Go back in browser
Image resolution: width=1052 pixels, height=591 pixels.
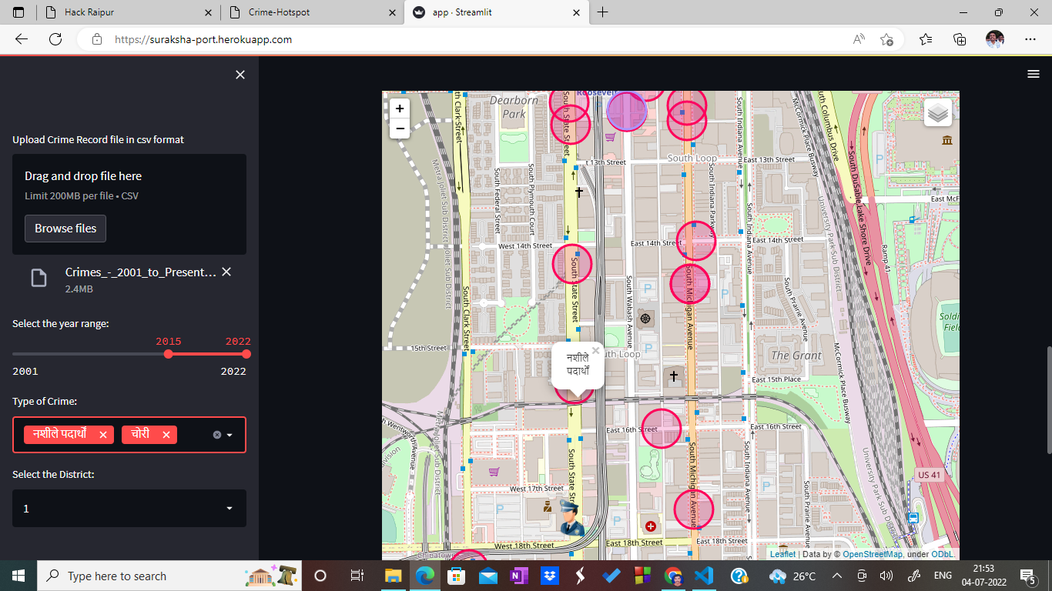(x=22, y=39)
